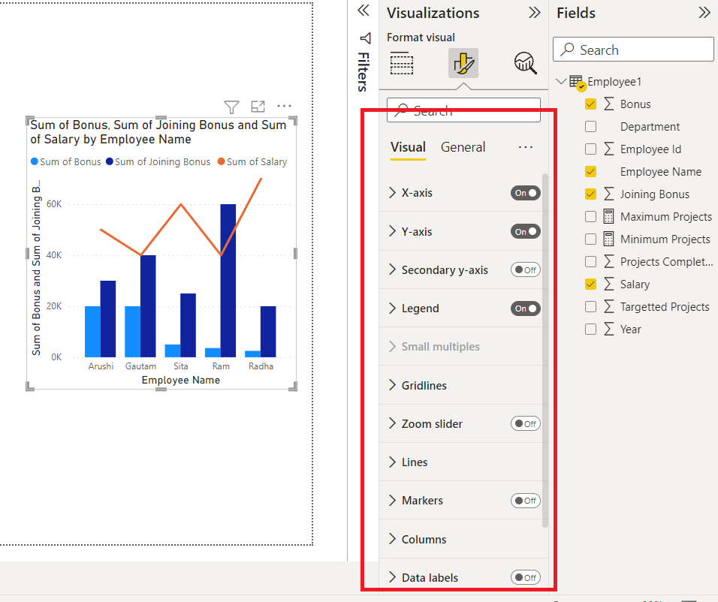The image size is (718, 602).
Task: Collapse the Filters pane with double chevron
Action: click(363, 11)
